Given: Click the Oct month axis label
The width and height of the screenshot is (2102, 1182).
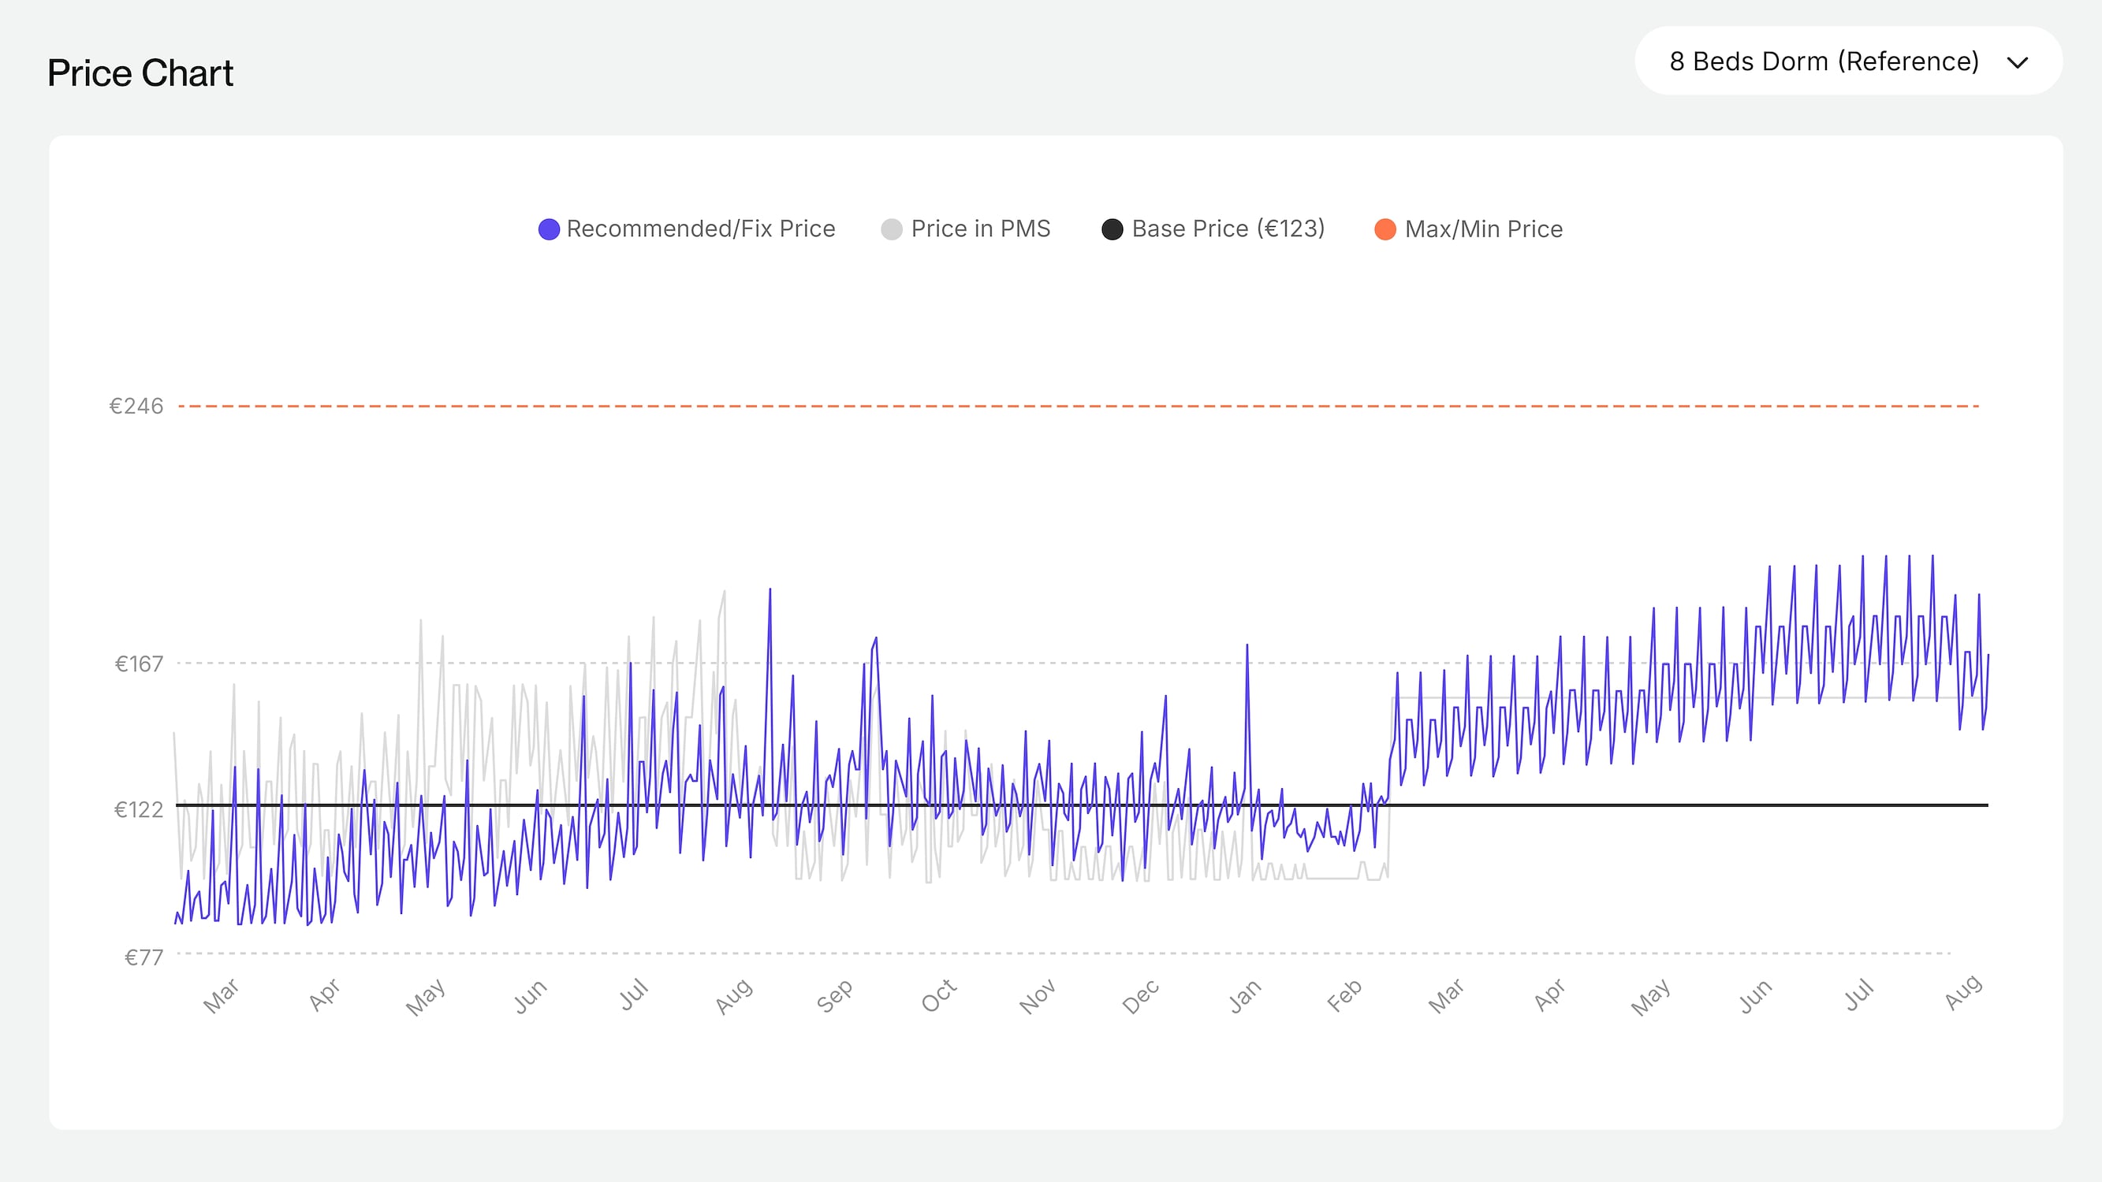Looking at the screenshot, I should (x=938, y=996).
